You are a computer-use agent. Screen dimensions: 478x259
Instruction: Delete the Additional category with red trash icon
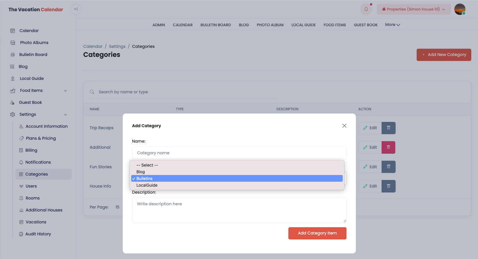coord(388,147)
